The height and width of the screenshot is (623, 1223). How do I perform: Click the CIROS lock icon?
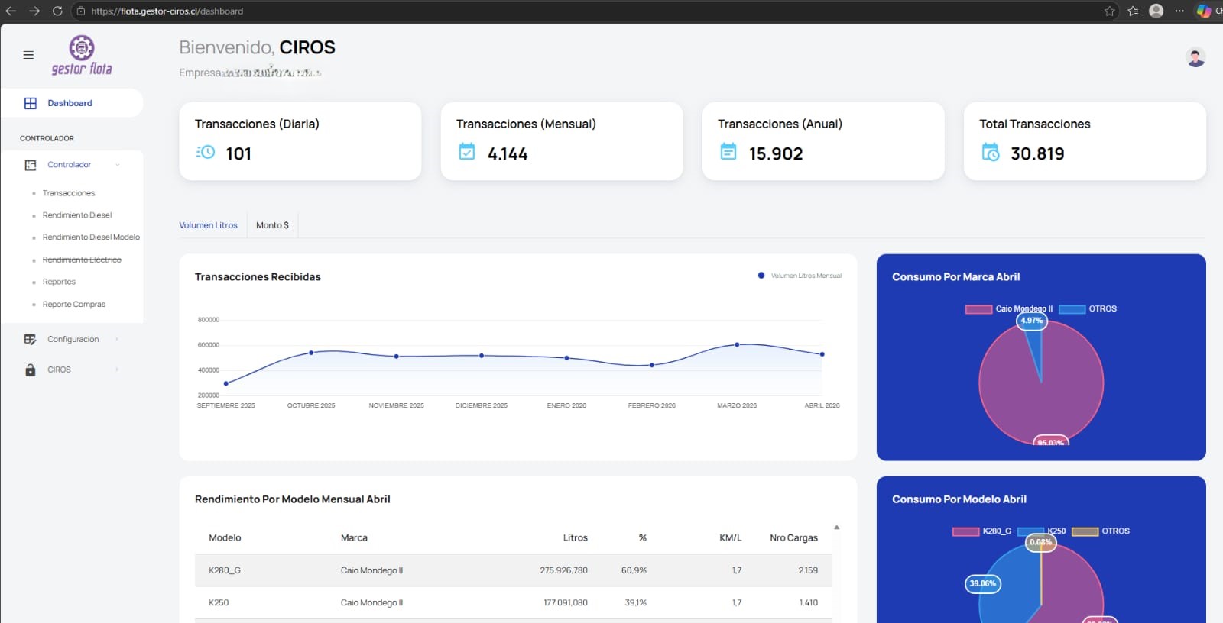tap(31, 370)
